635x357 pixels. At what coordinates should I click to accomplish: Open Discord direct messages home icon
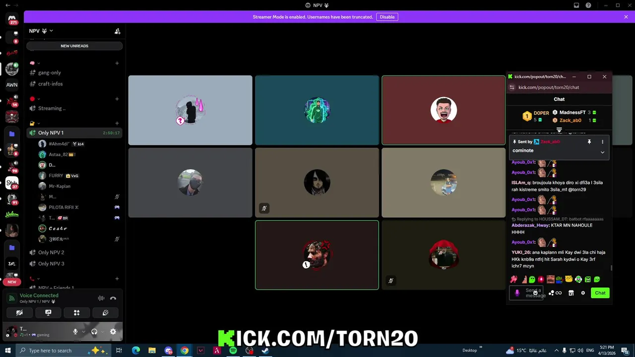point(12,20)
